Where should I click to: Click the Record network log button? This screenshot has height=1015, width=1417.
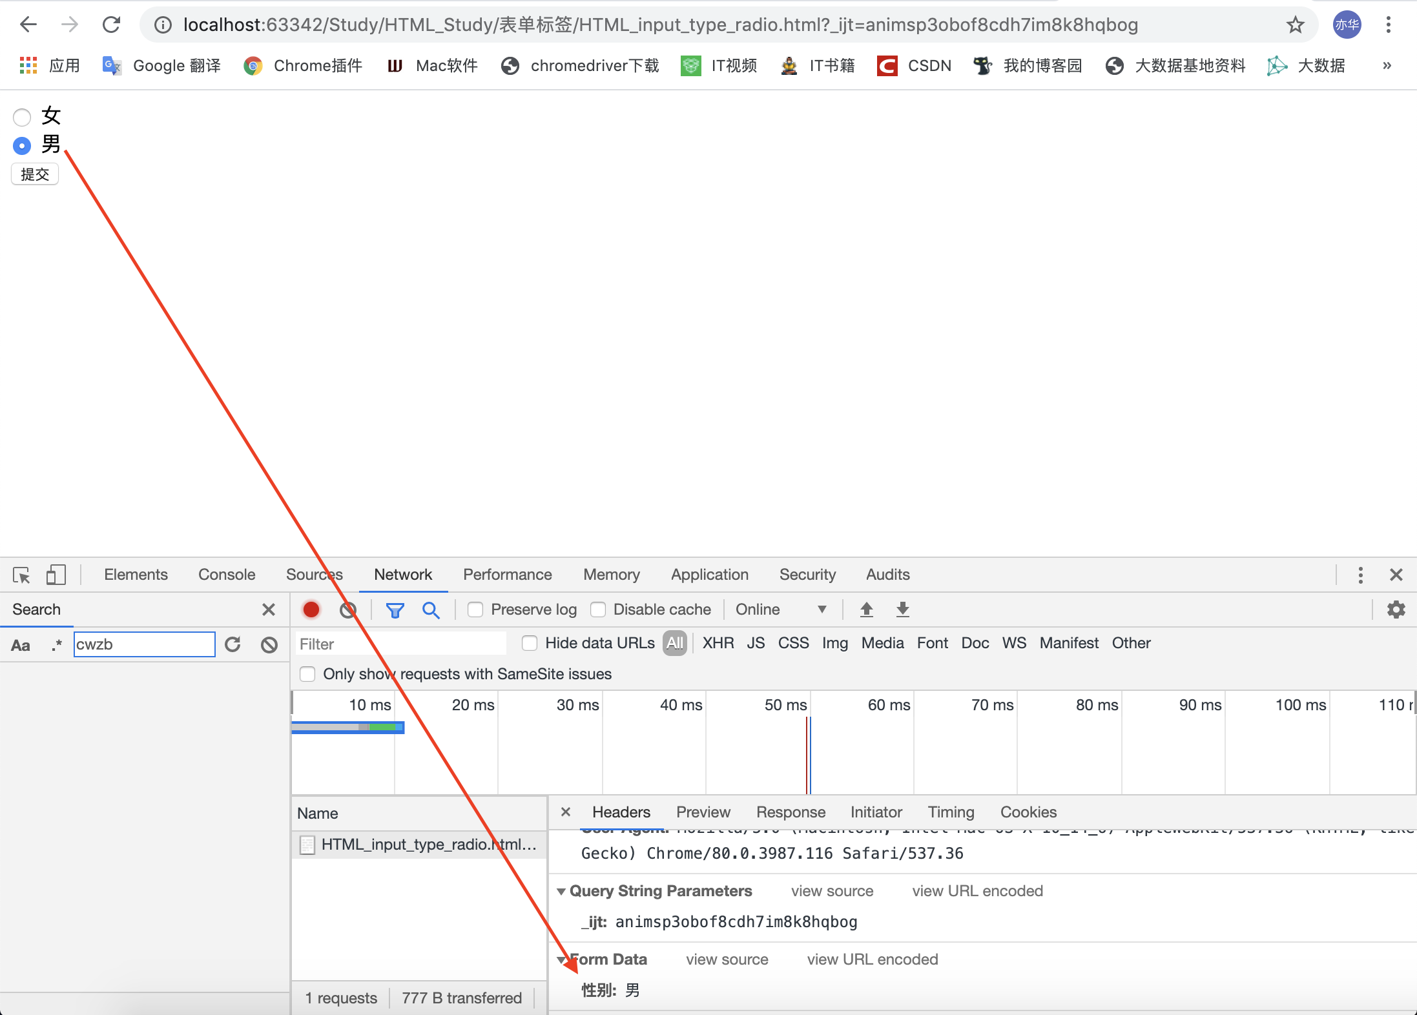pyautogui.click(x=312, y=610)
